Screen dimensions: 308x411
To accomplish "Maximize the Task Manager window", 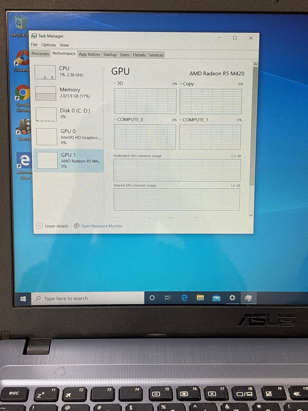I will 235,38.
